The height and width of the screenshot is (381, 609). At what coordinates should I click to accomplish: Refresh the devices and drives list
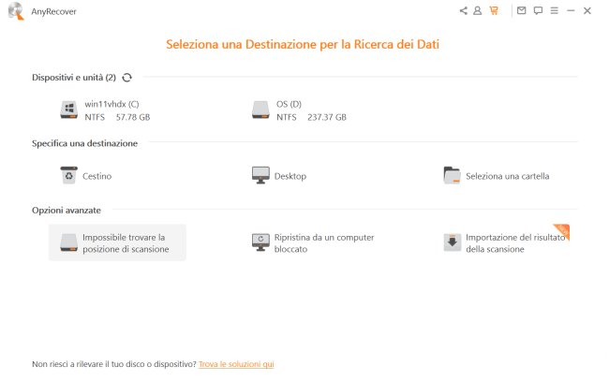tap(127, 78)
